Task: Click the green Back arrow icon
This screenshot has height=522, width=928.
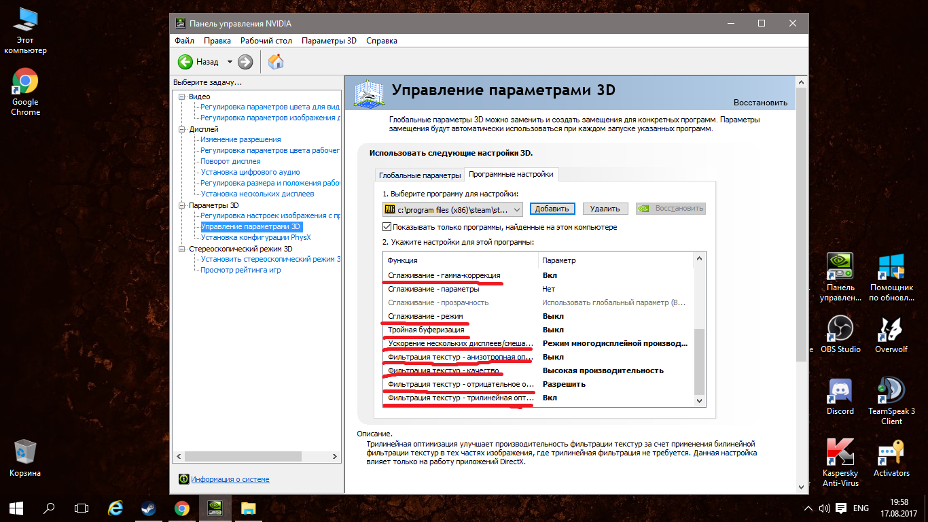Action: (185, 62)
